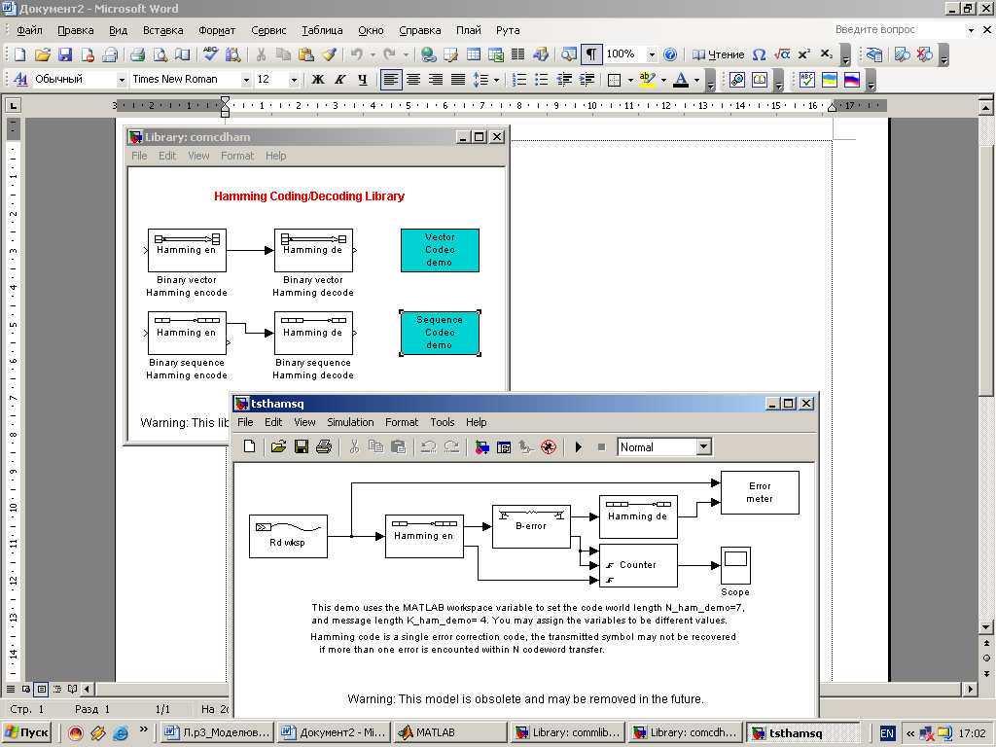This screenshot has height=747, width=996.
Task: Switch to Library: commlib taskbar button
Action: (568, 732)
